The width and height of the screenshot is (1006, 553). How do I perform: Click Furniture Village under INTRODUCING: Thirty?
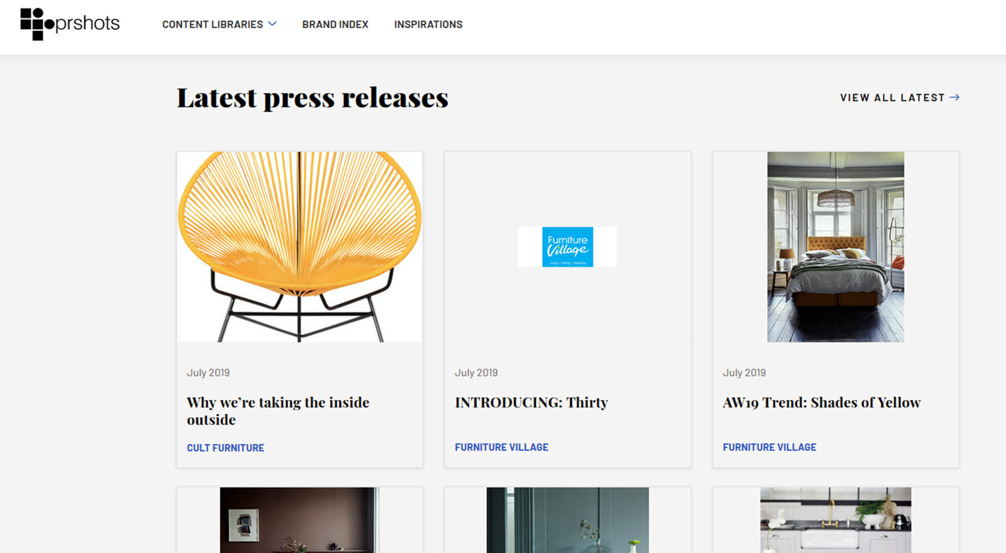pyautogui.click(x=501, y=447)
